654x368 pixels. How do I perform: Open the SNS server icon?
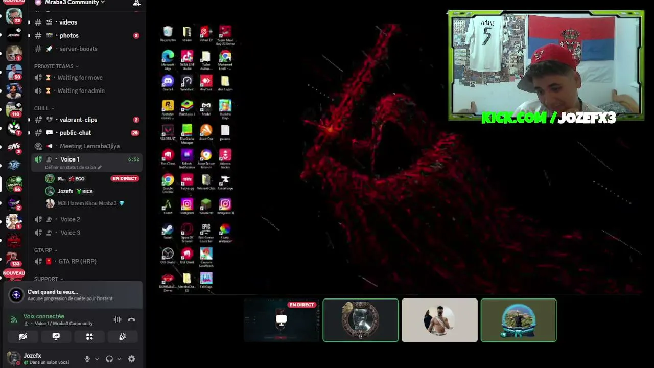[14, 147]
